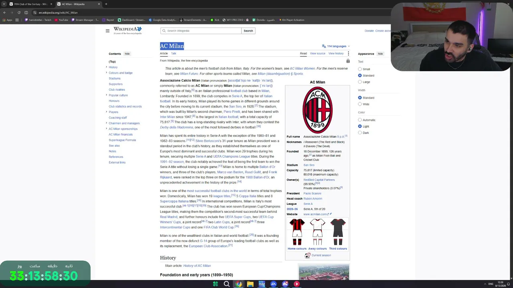513x288 pixels.
Task: Expand Colours and badge in contents
Action: point(107,73)
